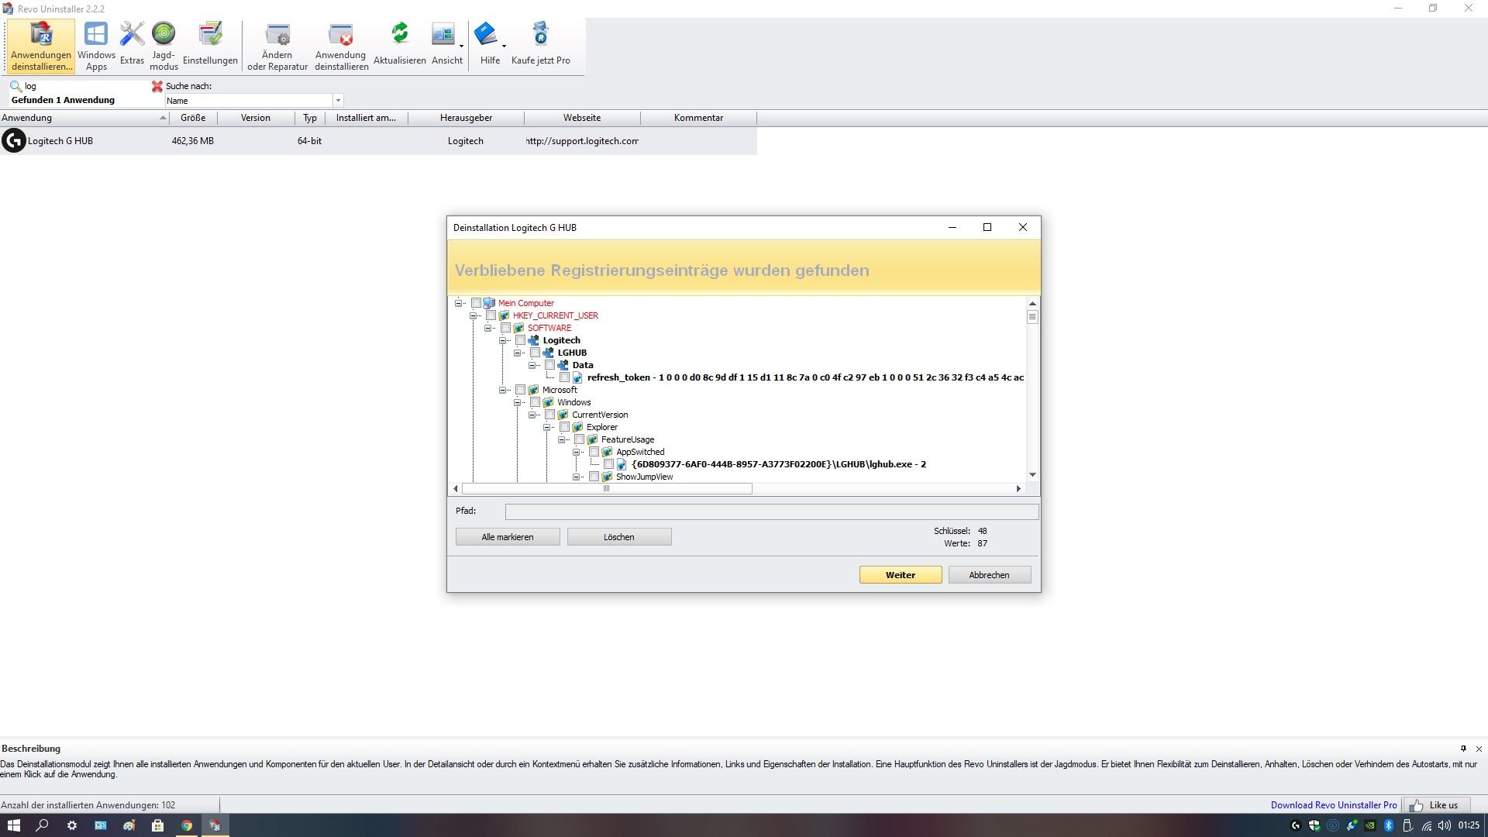Image resolution: width=1488 pixels, height=837 pixels.
Task: Click the Alle markieren button
Action: coord(508,537)
